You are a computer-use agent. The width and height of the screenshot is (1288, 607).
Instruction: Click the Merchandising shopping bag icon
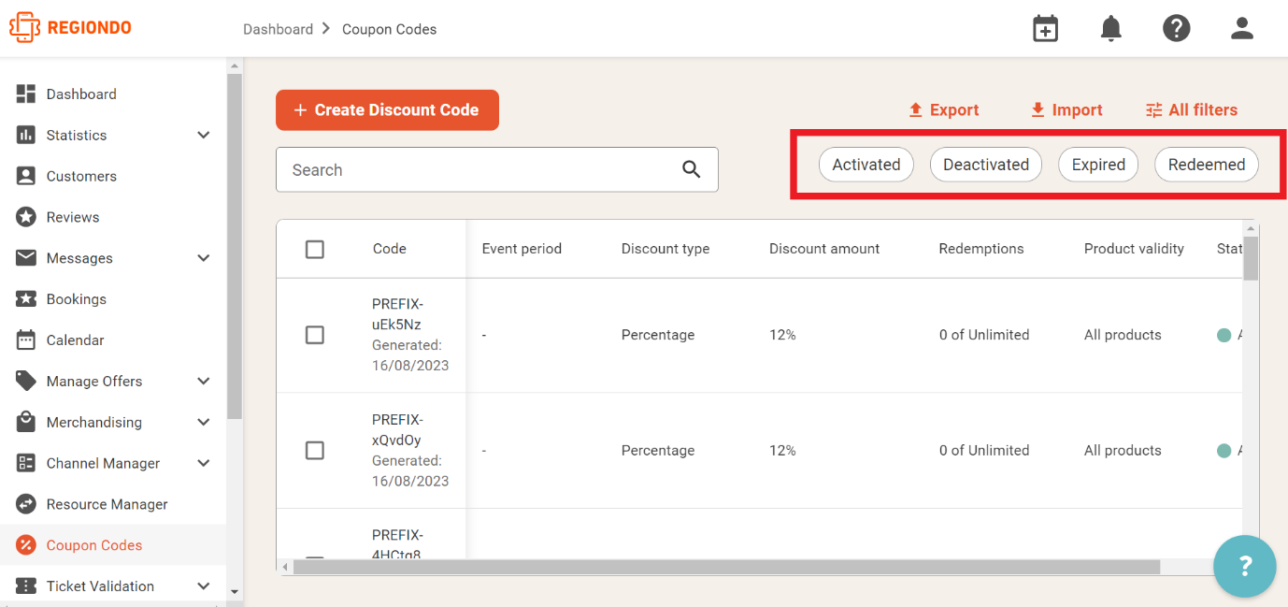pyautogui.click(x=26, y=422)
